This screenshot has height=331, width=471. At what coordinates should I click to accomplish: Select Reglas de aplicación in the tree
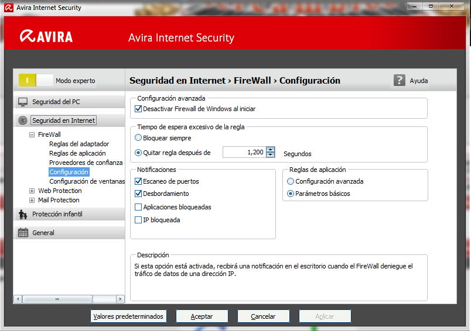point(77,153)
